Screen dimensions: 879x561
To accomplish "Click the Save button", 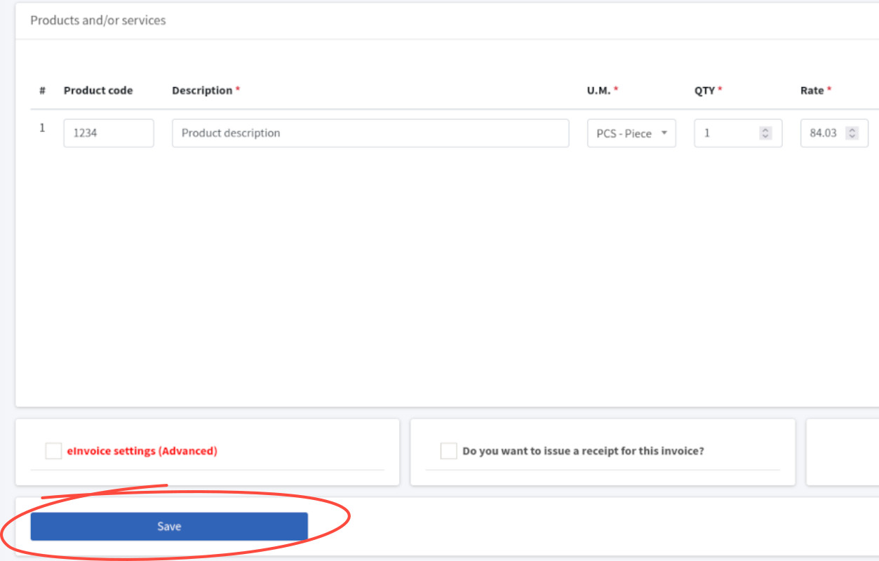I will [169, 527].
